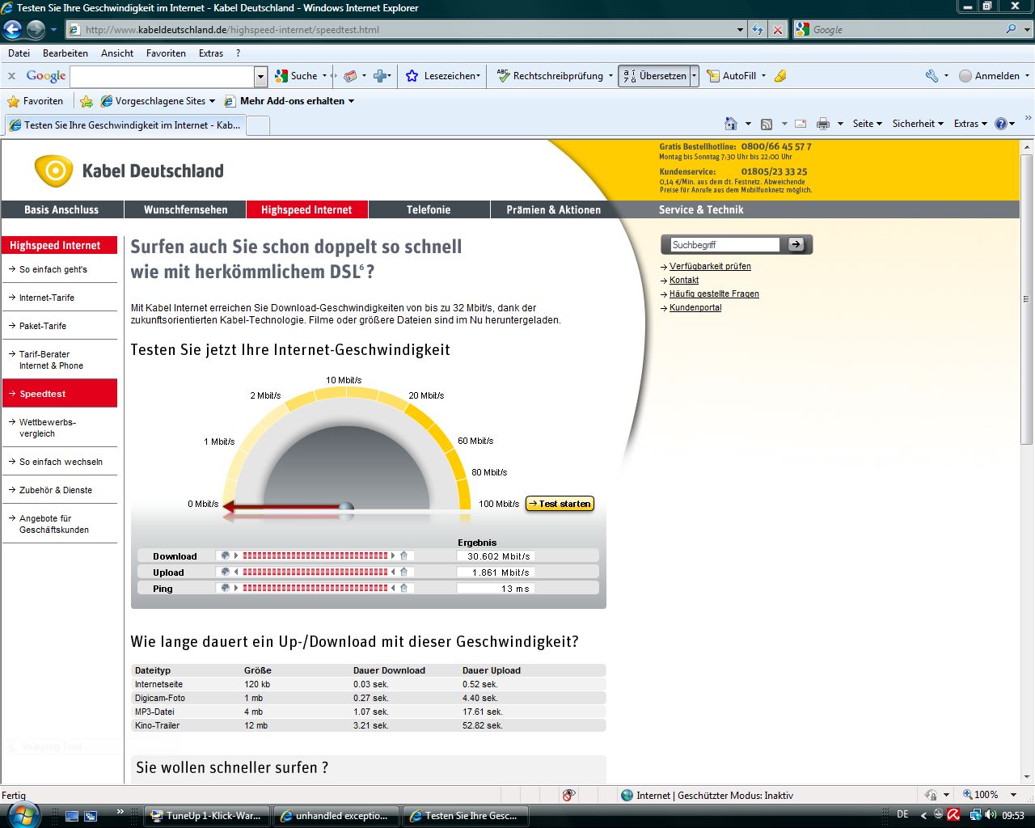Open the Ansicht menu
This screenshot has width=1035, height=828.
[117, 53]
